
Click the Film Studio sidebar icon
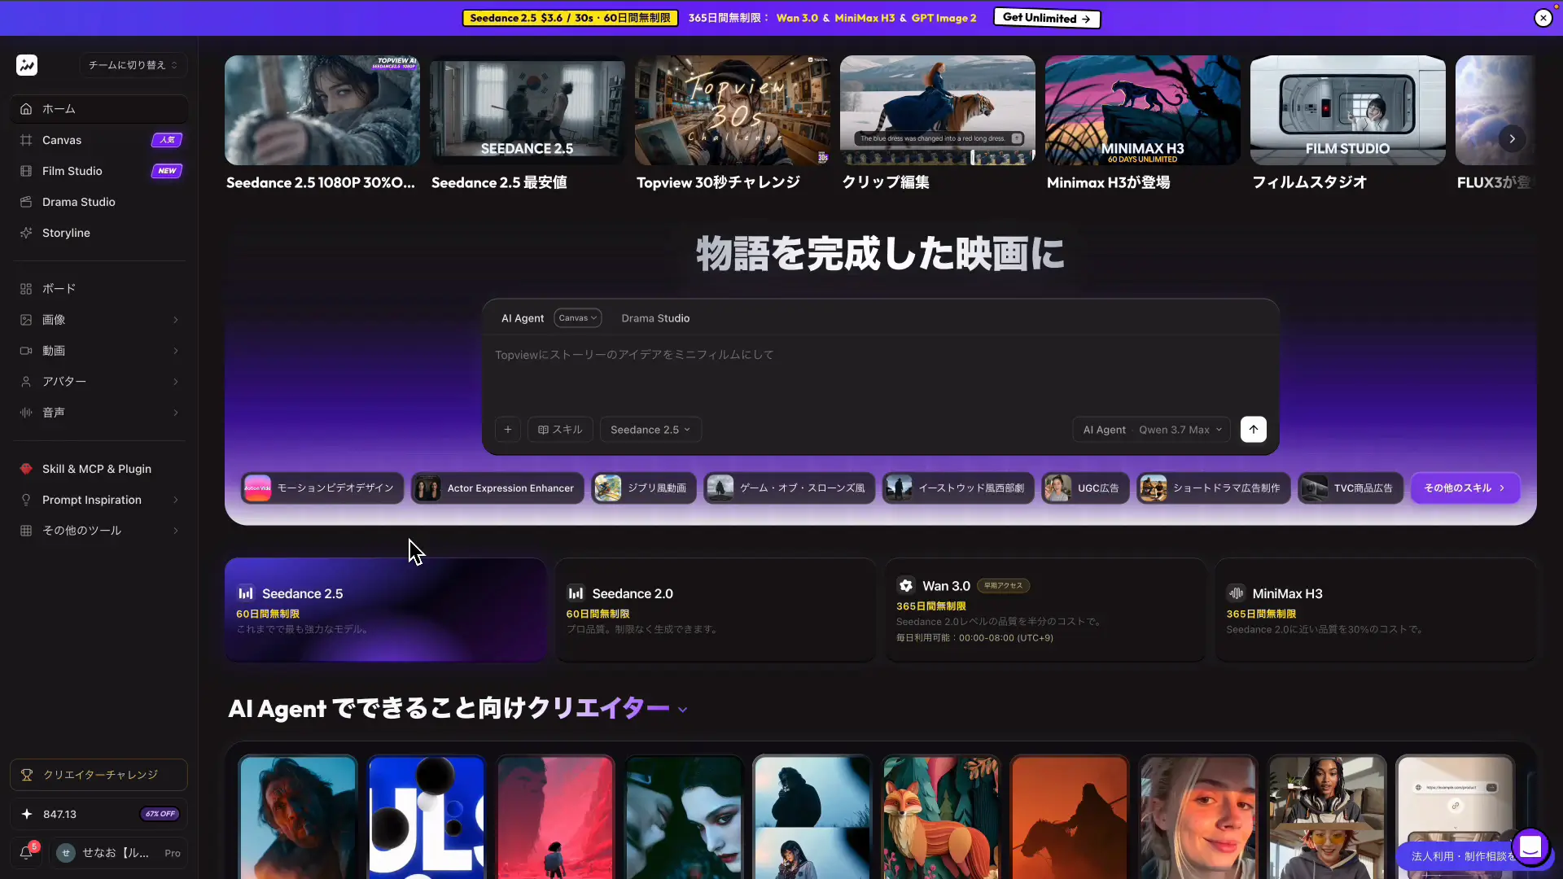(x=26, y=171)
